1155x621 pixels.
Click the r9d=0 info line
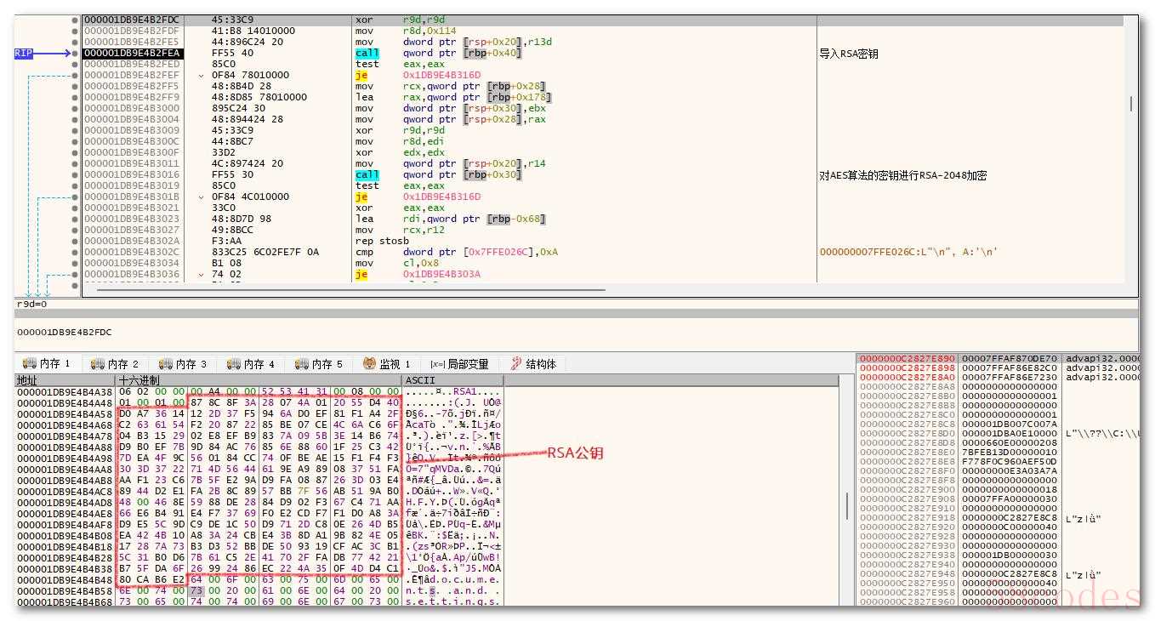(x=31, y=304)
